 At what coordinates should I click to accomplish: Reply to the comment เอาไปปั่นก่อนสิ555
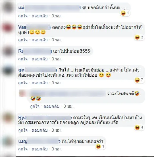point(39,59)
